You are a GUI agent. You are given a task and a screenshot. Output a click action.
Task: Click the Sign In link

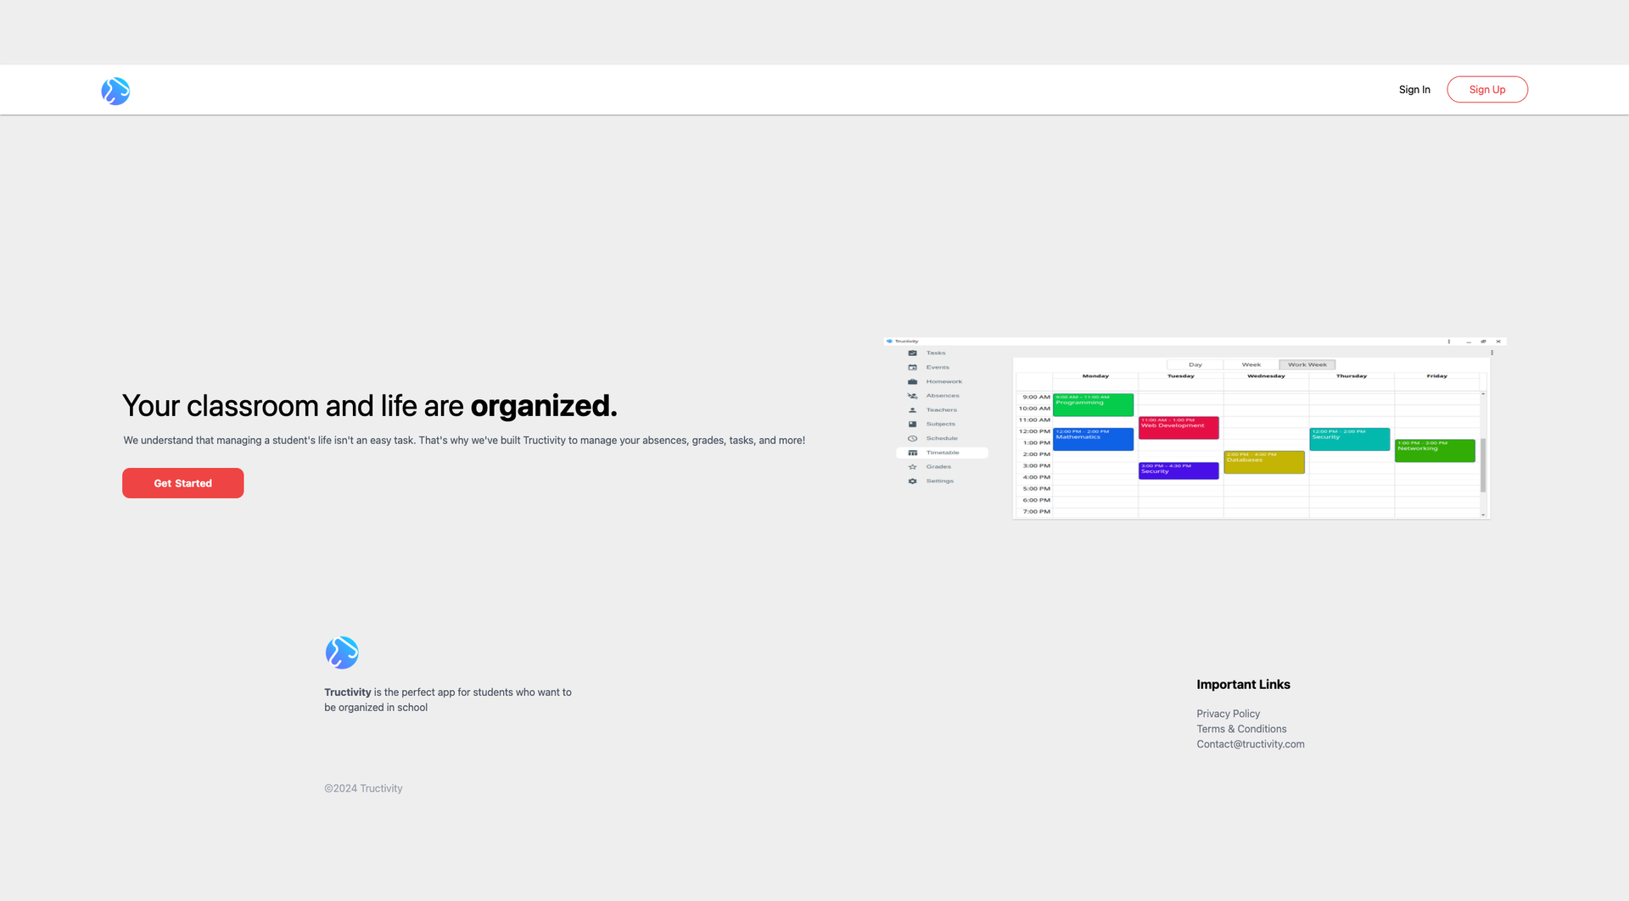1414,89
